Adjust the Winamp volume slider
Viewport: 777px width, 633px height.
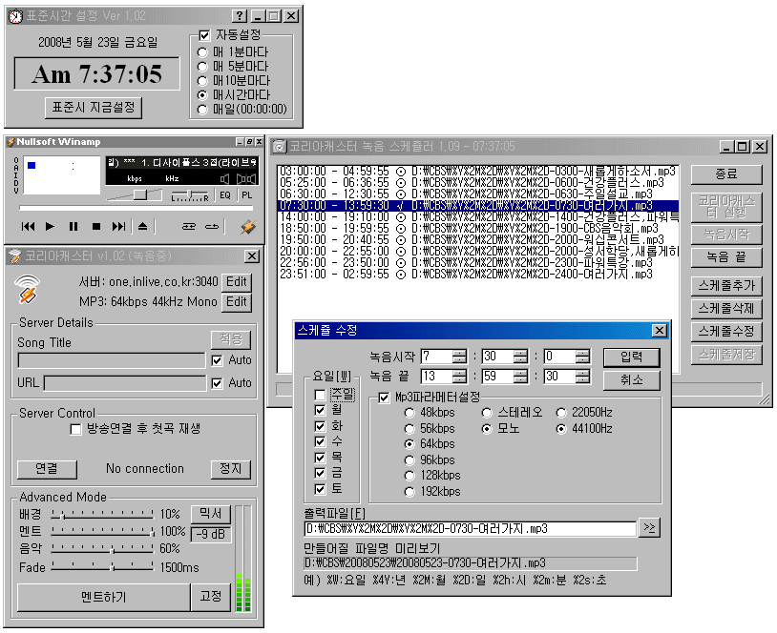(x=139, y=194)
